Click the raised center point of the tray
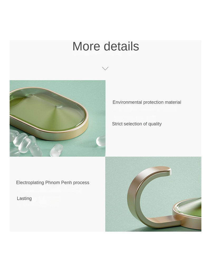The width and height of the screenshot is (211, 272). point(59,107)
